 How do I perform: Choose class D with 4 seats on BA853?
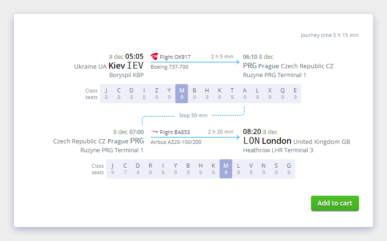click(138, 169)
